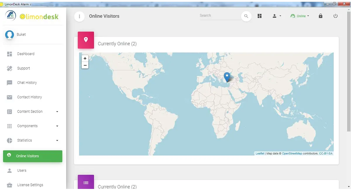This screenshot has width=351, height=191.
Task: Click the magnifier search icon
Action: pyautogui.click(x=246, y=16)
